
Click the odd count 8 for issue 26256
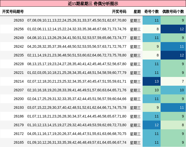152,29
